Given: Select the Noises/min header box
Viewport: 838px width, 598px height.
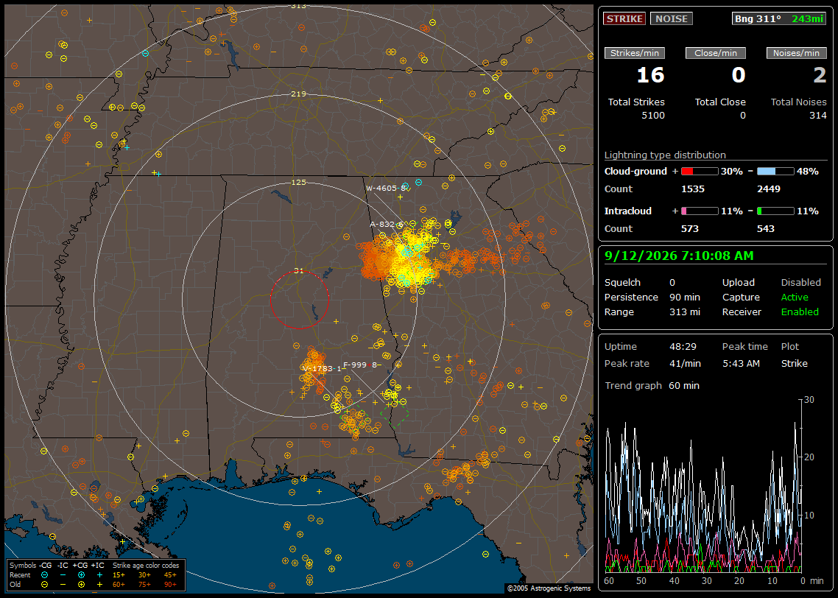Looking at the screenshot, I should [796, 53].
